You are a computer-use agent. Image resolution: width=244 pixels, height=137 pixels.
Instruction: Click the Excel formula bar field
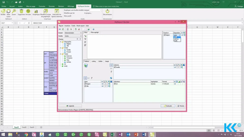tap(137, 23)
